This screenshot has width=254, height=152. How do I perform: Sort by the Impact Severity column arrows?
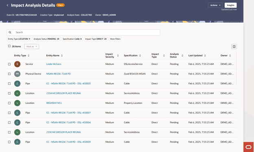118,55
